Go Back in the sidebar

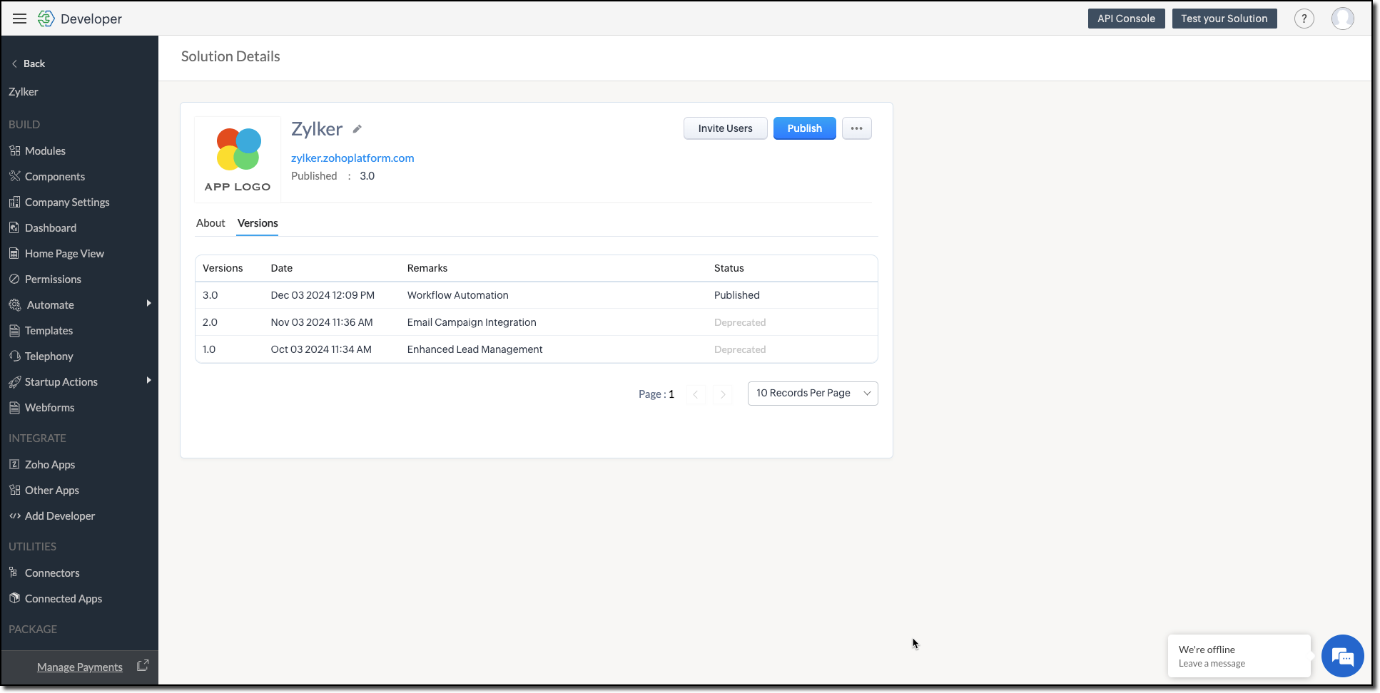[29, 63]
